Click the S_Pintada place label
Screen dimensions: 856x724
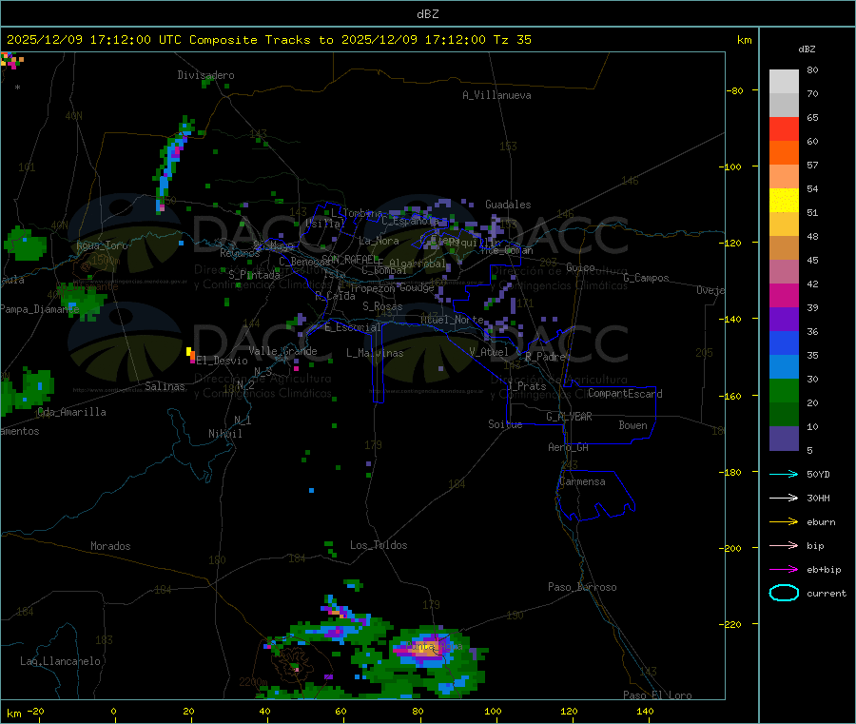(x=254, y=275)
